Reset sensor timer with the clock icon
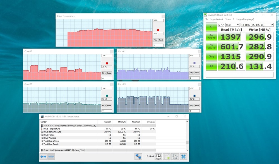 click(x=158, y=157)
